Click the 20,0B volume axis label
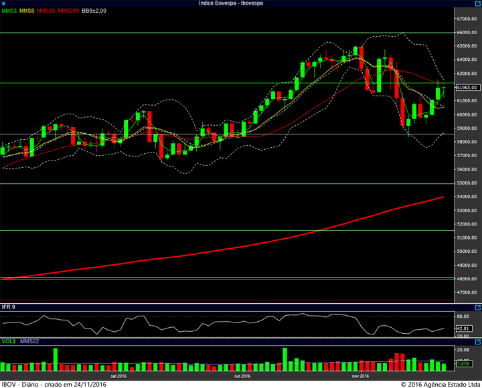This screenshot has height=388, width=482. tap(463, 350)
